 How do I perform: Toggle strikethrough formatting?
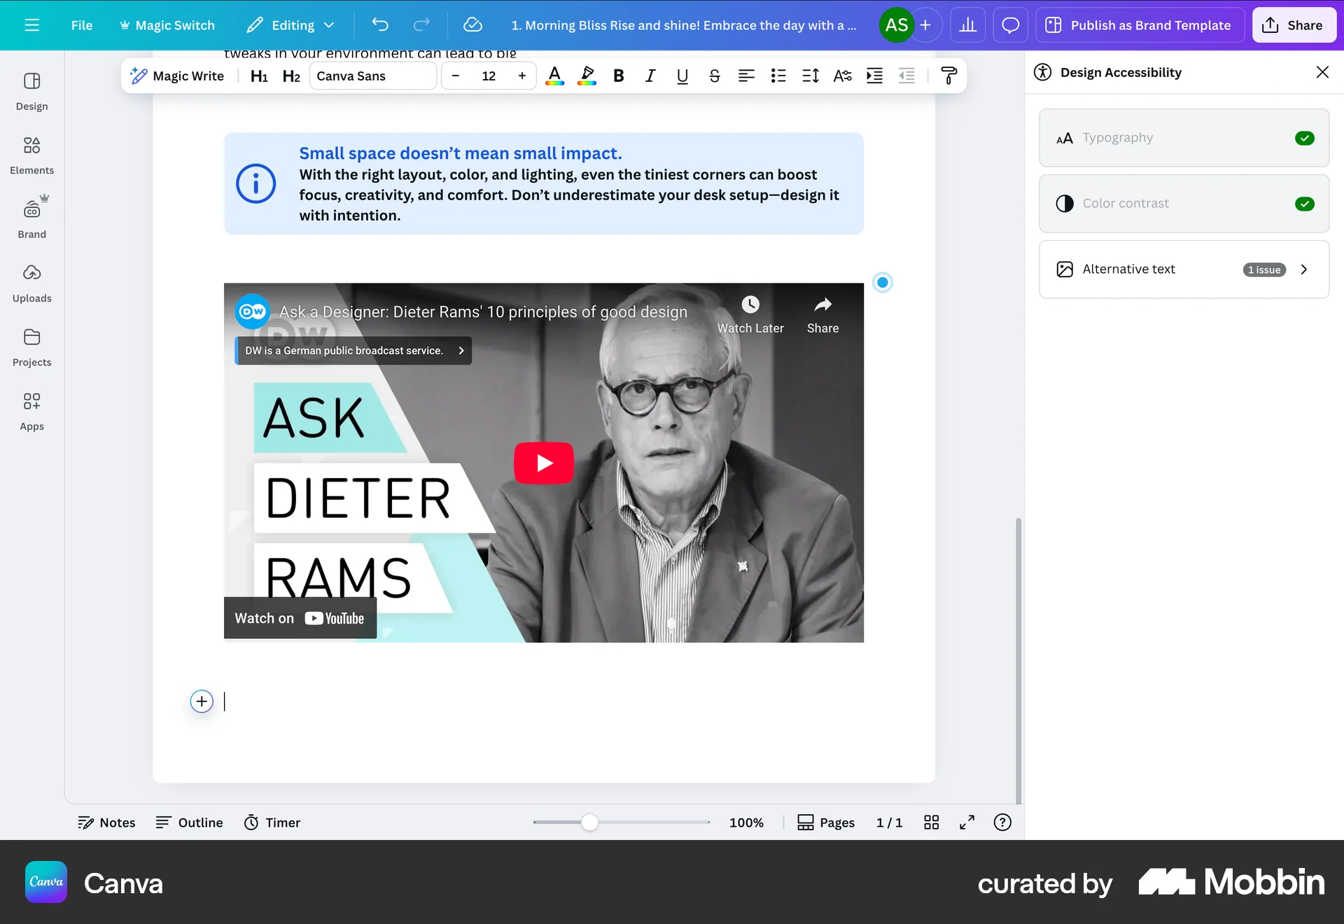(714, 76)
